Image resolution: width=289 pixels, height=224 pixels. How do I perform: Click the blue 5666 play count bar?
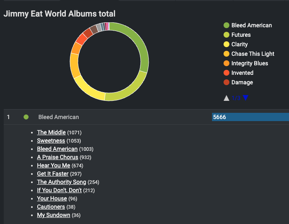[250, 117]
